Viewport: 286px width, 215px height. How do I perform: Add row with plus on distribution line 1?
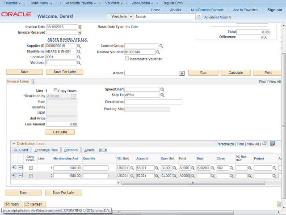coord(13,168)
